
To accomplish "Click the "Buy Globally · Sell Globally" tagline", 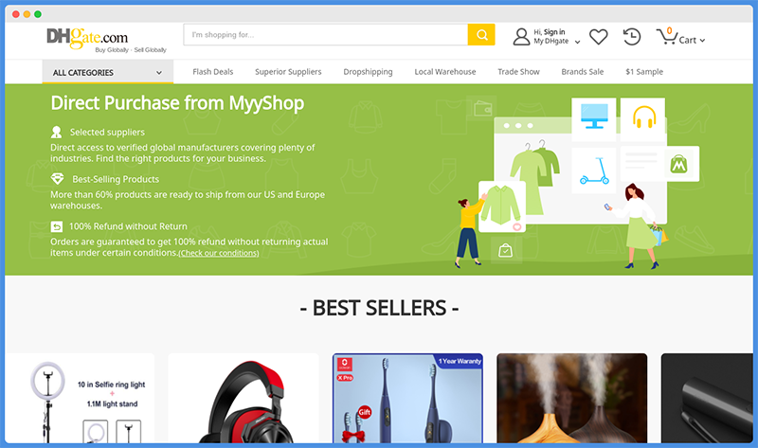I will 131,50.
